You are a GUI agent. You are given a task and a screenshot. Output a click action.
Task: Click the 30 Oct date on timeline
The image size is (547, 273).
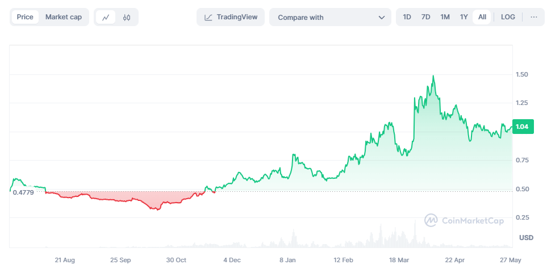pos(176,260)
